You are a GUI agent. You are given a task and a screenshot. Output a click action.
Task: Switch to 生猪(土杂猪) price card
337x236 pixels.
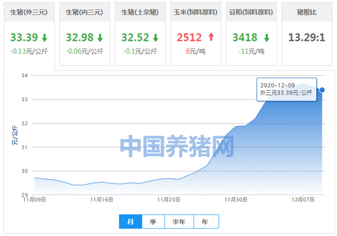[140, 34]
